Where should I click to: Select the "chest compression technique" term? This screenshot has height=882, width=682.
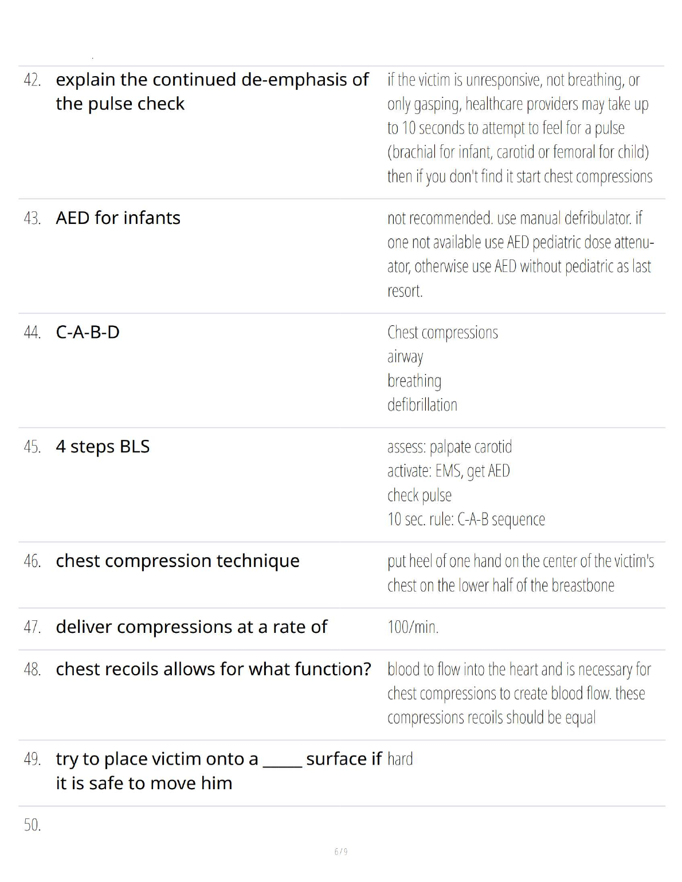click(178, 561)
